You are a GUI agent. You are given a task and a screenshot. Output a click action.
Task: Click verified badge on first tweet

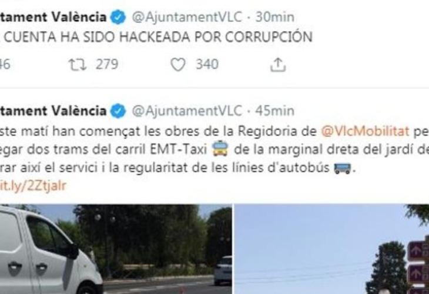(118, 17)
